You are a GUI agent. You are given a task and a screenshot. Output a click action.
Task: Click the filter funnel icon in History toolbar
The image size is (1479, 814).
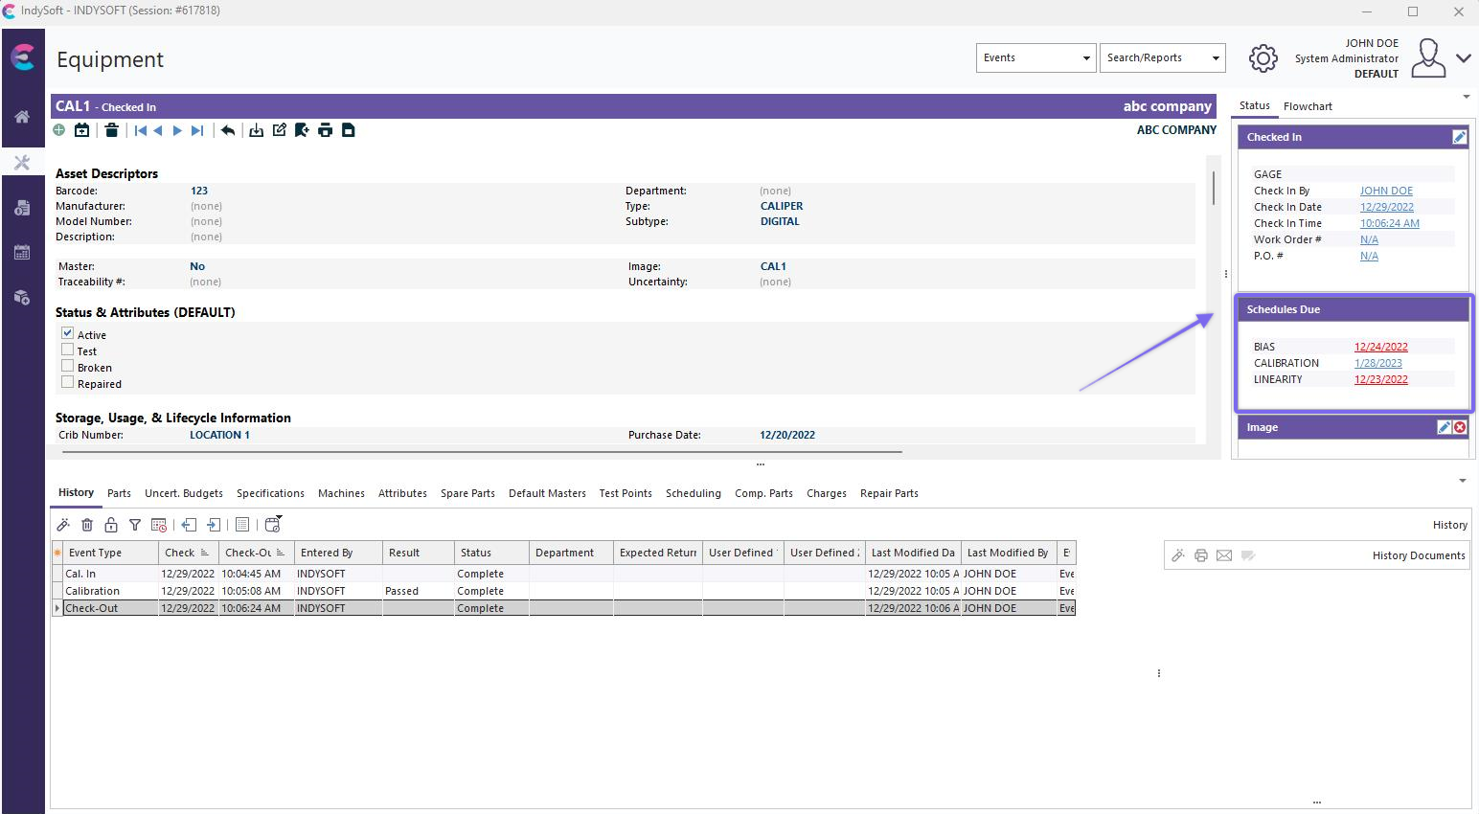[135, 525]
